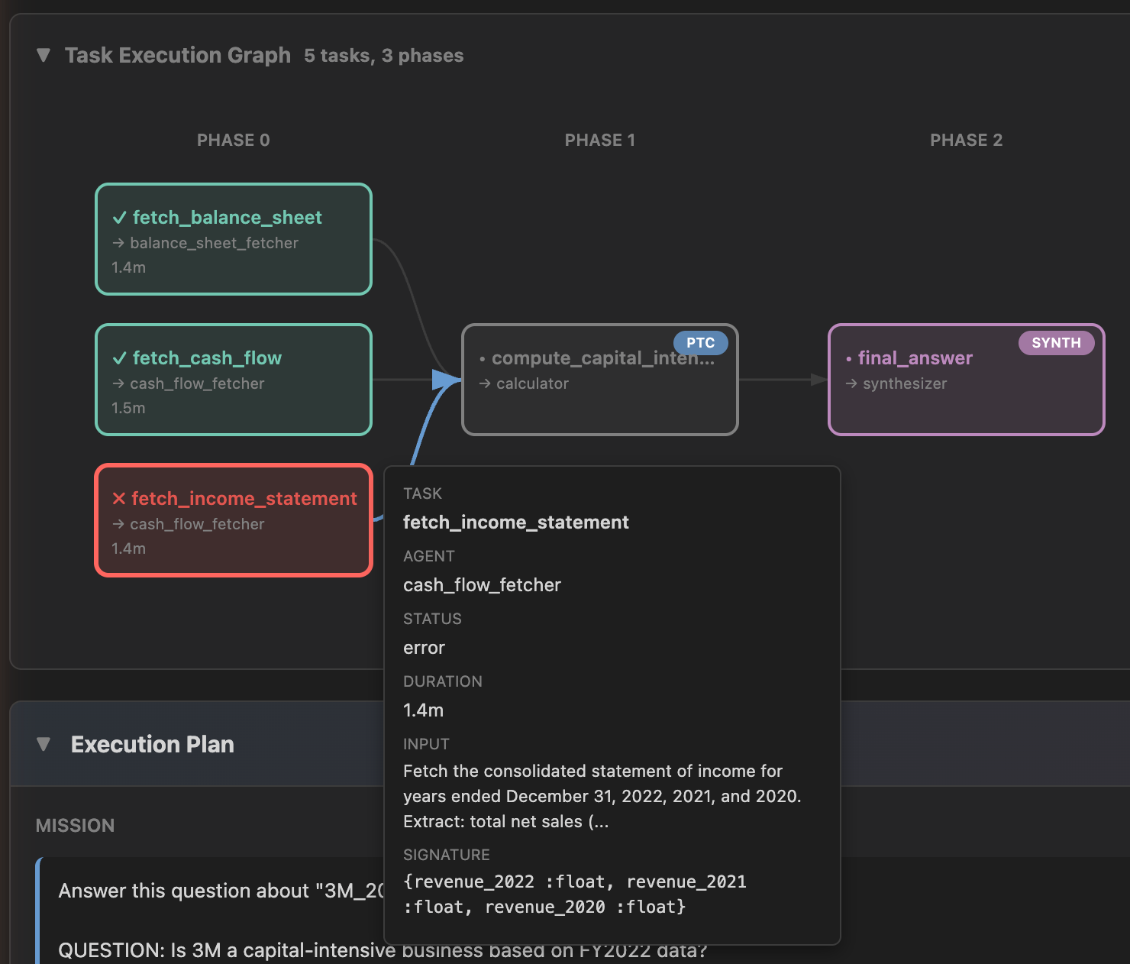Click the PTC badge on compute_capital_intensity node

(700, 343)
